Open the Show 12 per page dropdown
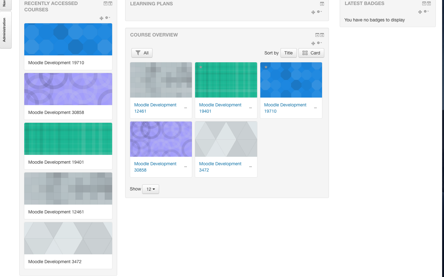Viewport: 444px width, 277px height. click(x=151, y=189)
